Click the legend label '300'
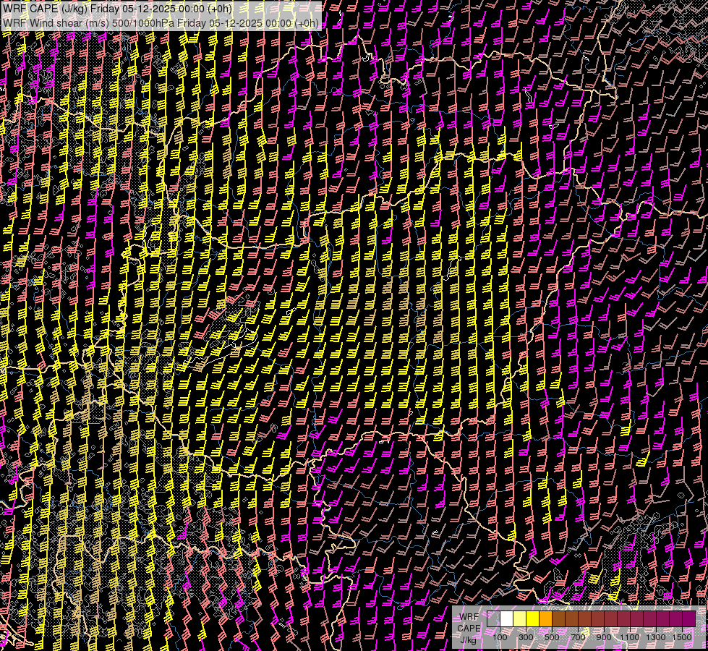The height and width of the screenshot is (651, 708). coord(526,637)
